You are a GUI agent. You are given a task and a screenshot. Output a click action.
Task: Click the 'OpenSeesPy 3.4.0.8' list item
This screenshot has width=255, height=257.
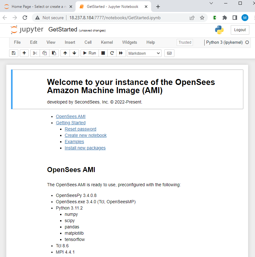point(76,195)
